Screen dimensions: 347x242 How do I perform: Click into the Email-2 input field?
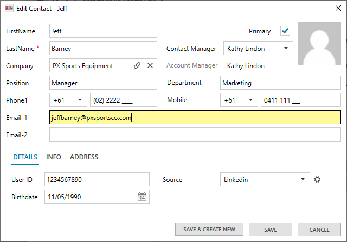click(195, 135)
